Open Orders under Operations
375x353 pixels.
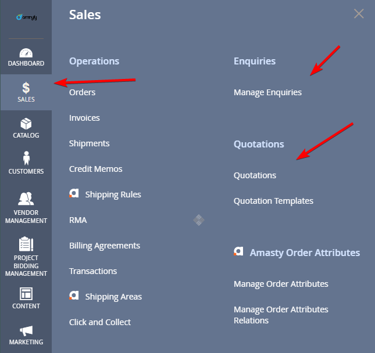coord(83,92)
